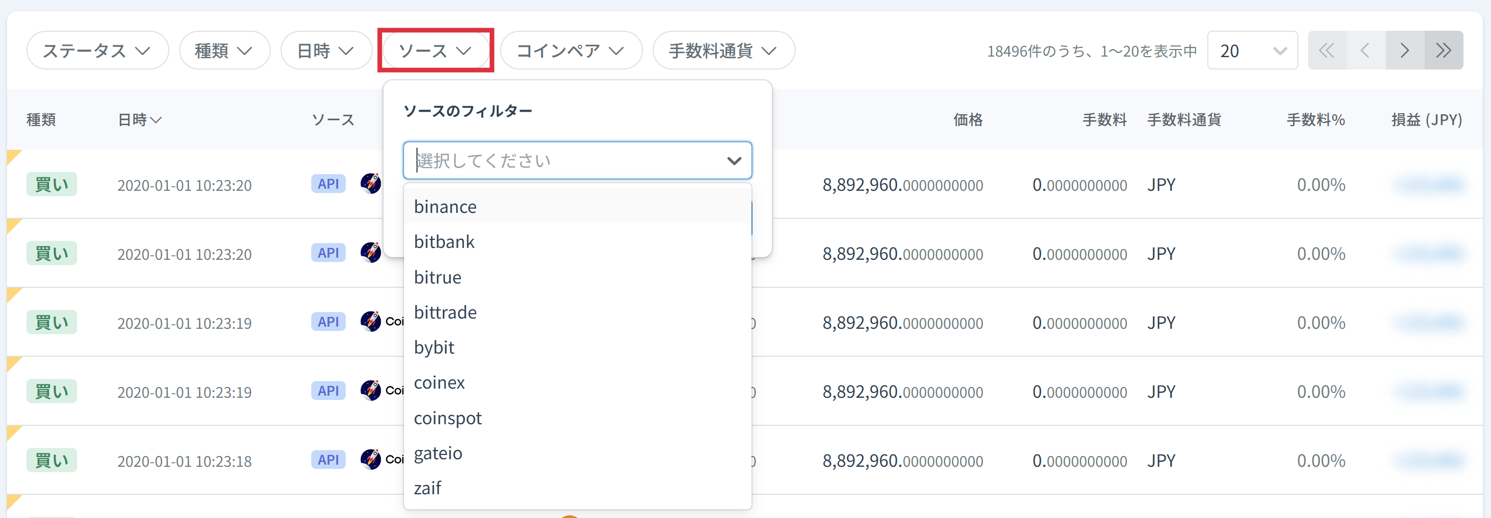
Task: Click the 手数料 column header
Action: (1104, 120)
